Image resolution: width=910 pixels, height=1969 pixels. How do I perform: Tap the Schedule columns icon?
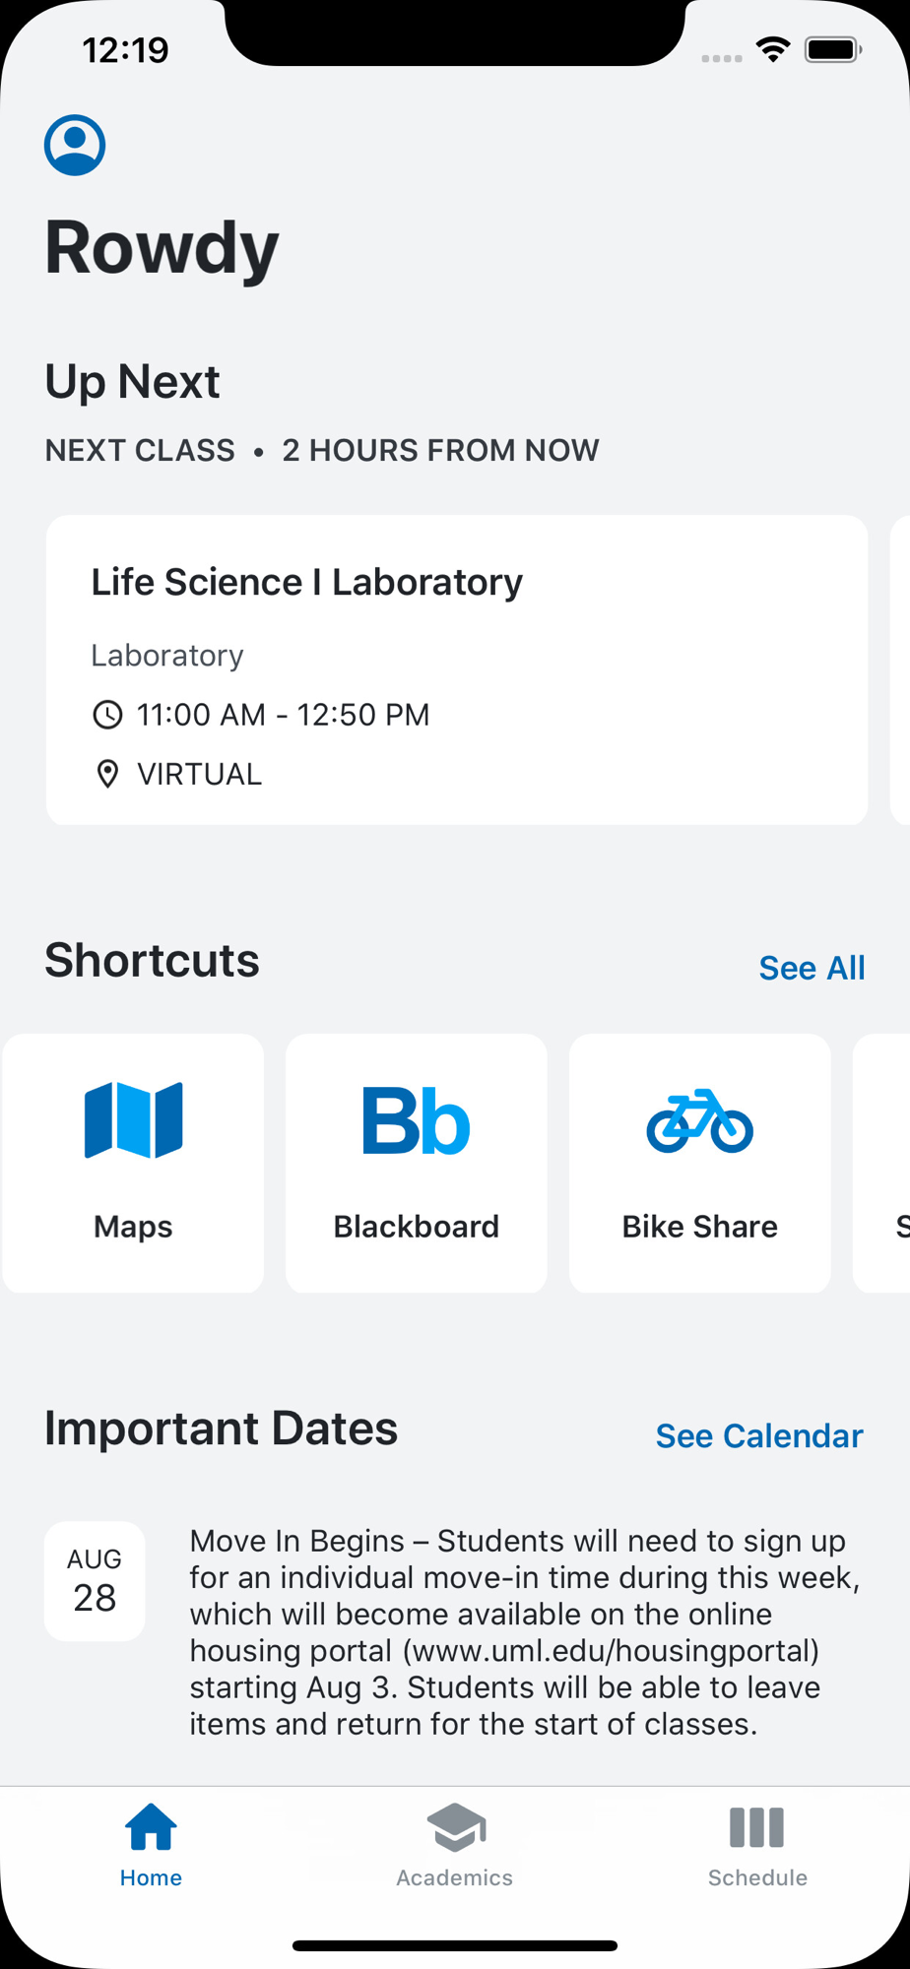[756, 1827]
